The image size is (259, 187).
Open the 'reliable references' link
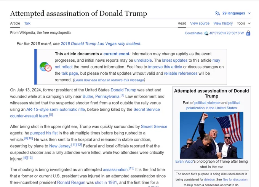181,74
